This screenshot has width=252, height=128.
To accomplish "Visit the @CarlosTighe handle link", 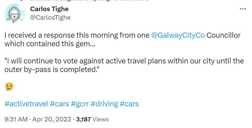I will click(x=50, y=17).
